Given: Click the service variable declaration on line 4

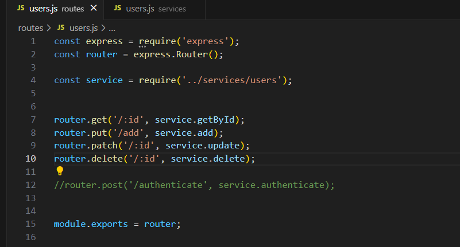Looking at the screenshot, I should [104, 80].
